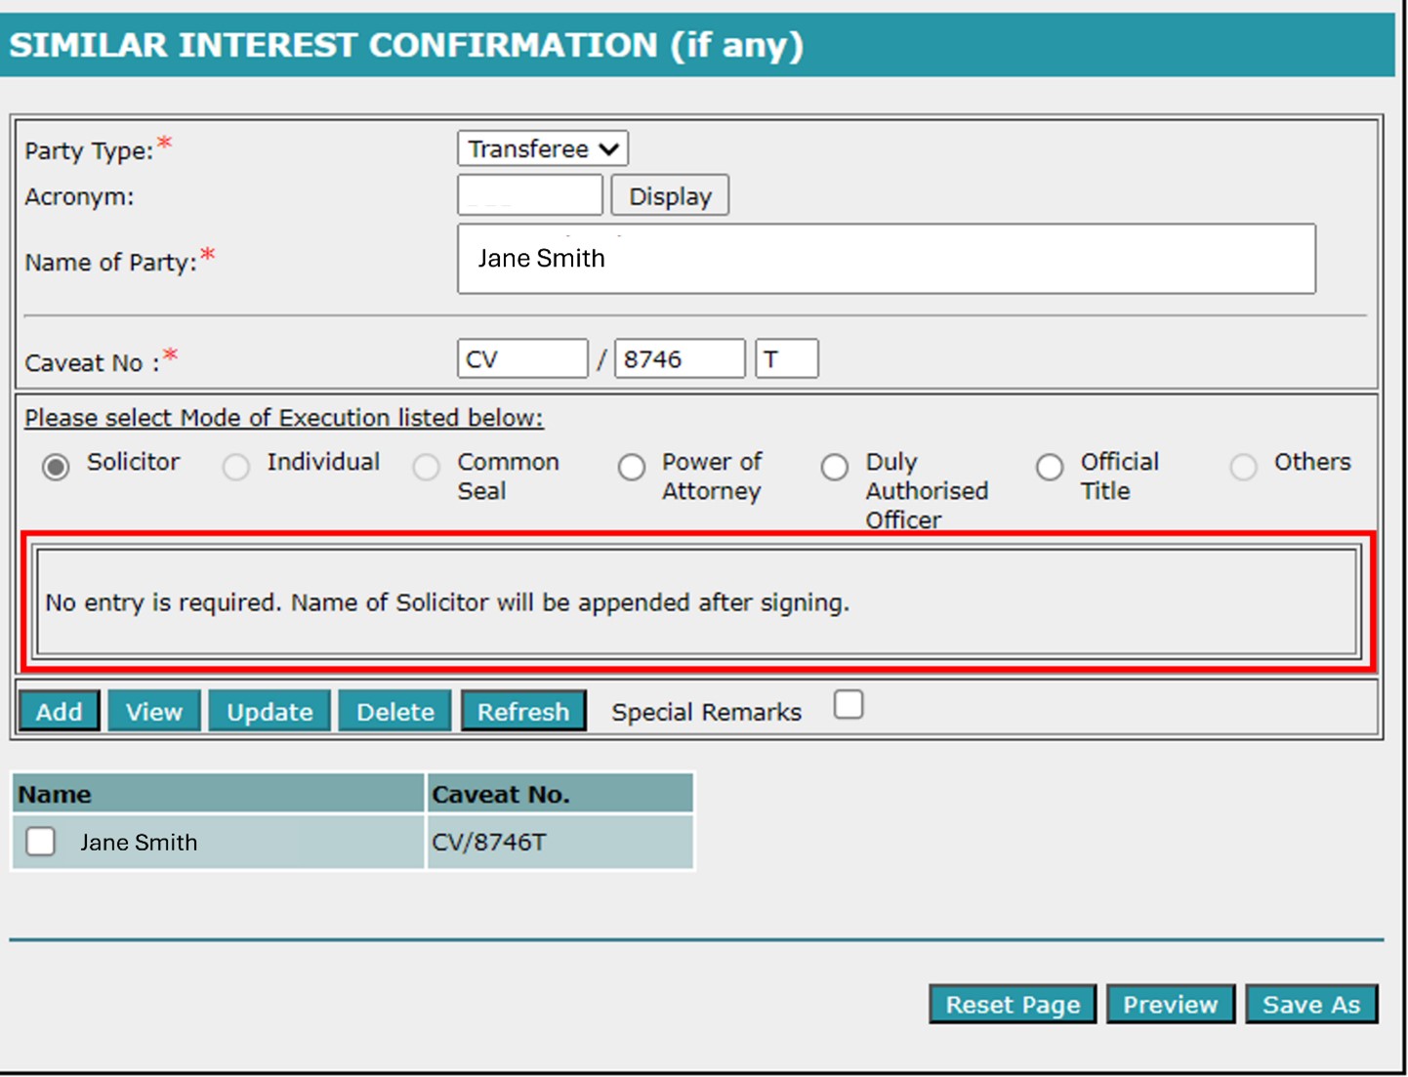Image resolution: width=1408 pixels, height=1077 pixels.
Task: Click the caveat suffix field containing T
Action: pyautogui.click(x=786, y=359)
